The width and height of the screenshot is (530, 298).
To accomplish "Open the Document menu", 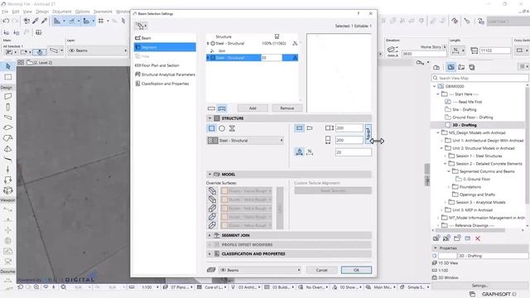I will tap(62, 12).
